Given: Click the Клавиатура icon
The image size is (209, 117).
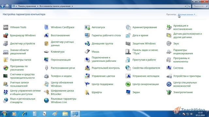Looking at the screenshot, I should pyautogui.click(x=46, y=52).
